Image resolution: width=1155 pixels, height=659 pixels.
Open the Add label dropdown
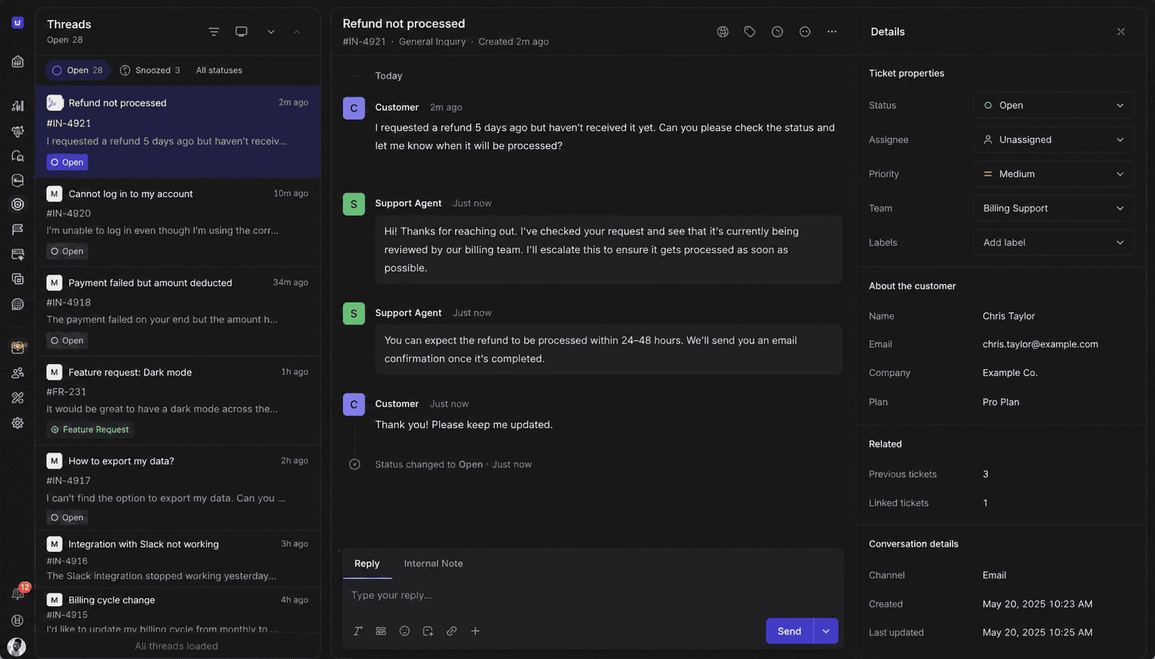coord(1053,243)
